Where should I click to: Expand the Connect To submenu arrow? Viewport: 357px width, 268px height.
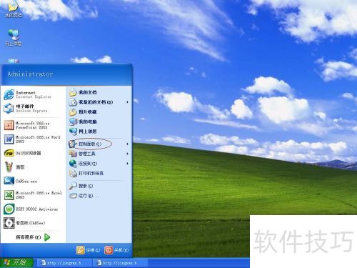point(128,164)
